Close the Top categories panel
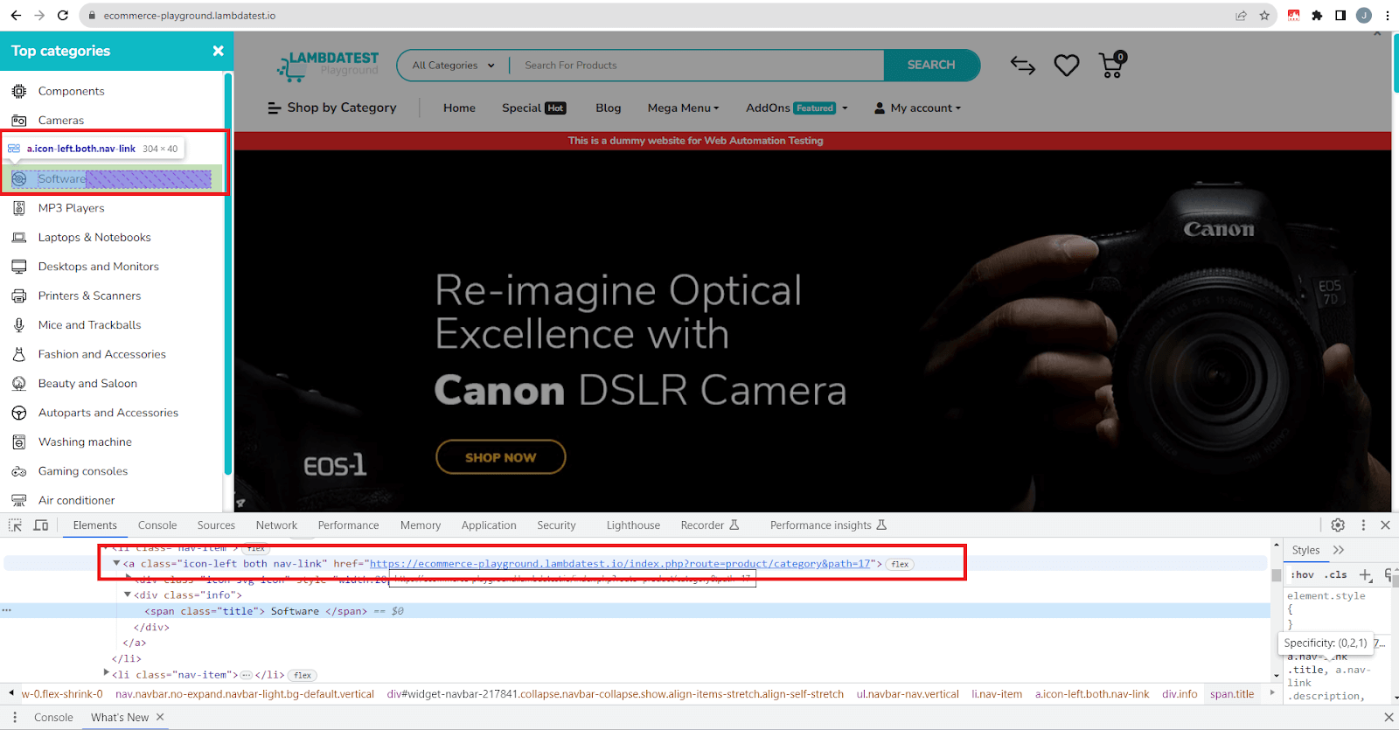This screenshot has width=1399, height=730. point(218,51)
